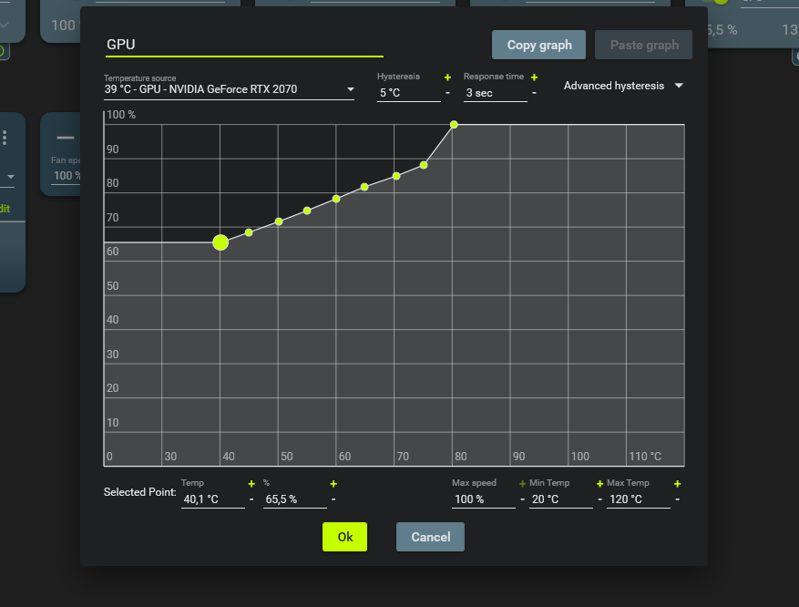This screenshot has height=607, width=799.
Task: Increase Max Temp with its plus icon
Action: click(x=677, y=484)
